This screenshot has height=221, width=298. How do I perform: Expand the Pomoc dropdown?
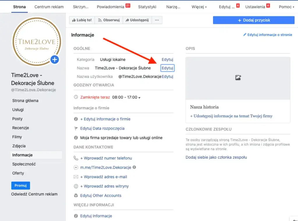[x=286, y=6]
